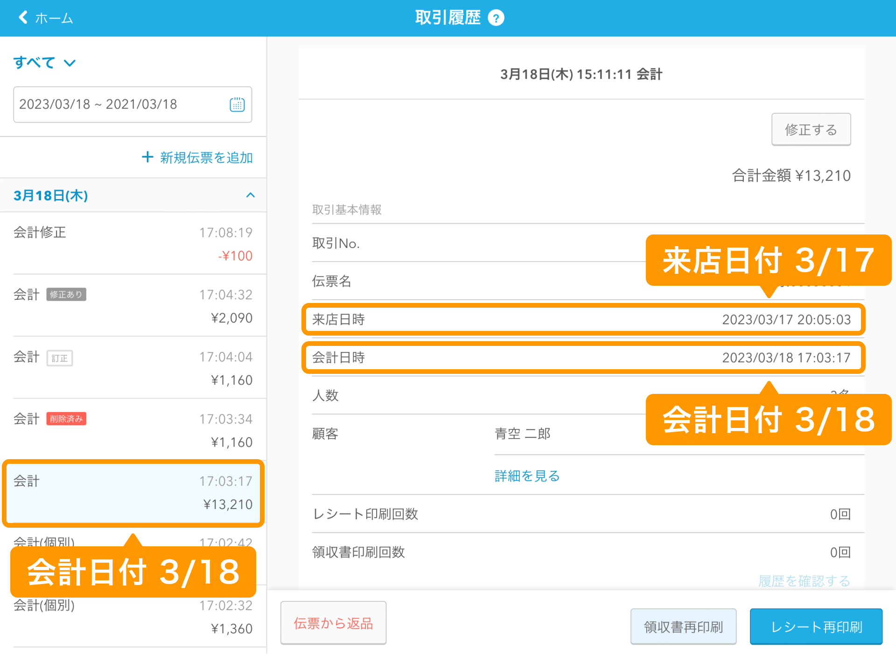The width and height of the screenshot is (896, 654).
Task: Click the 修正する button
Action: (x=811, y=130)
